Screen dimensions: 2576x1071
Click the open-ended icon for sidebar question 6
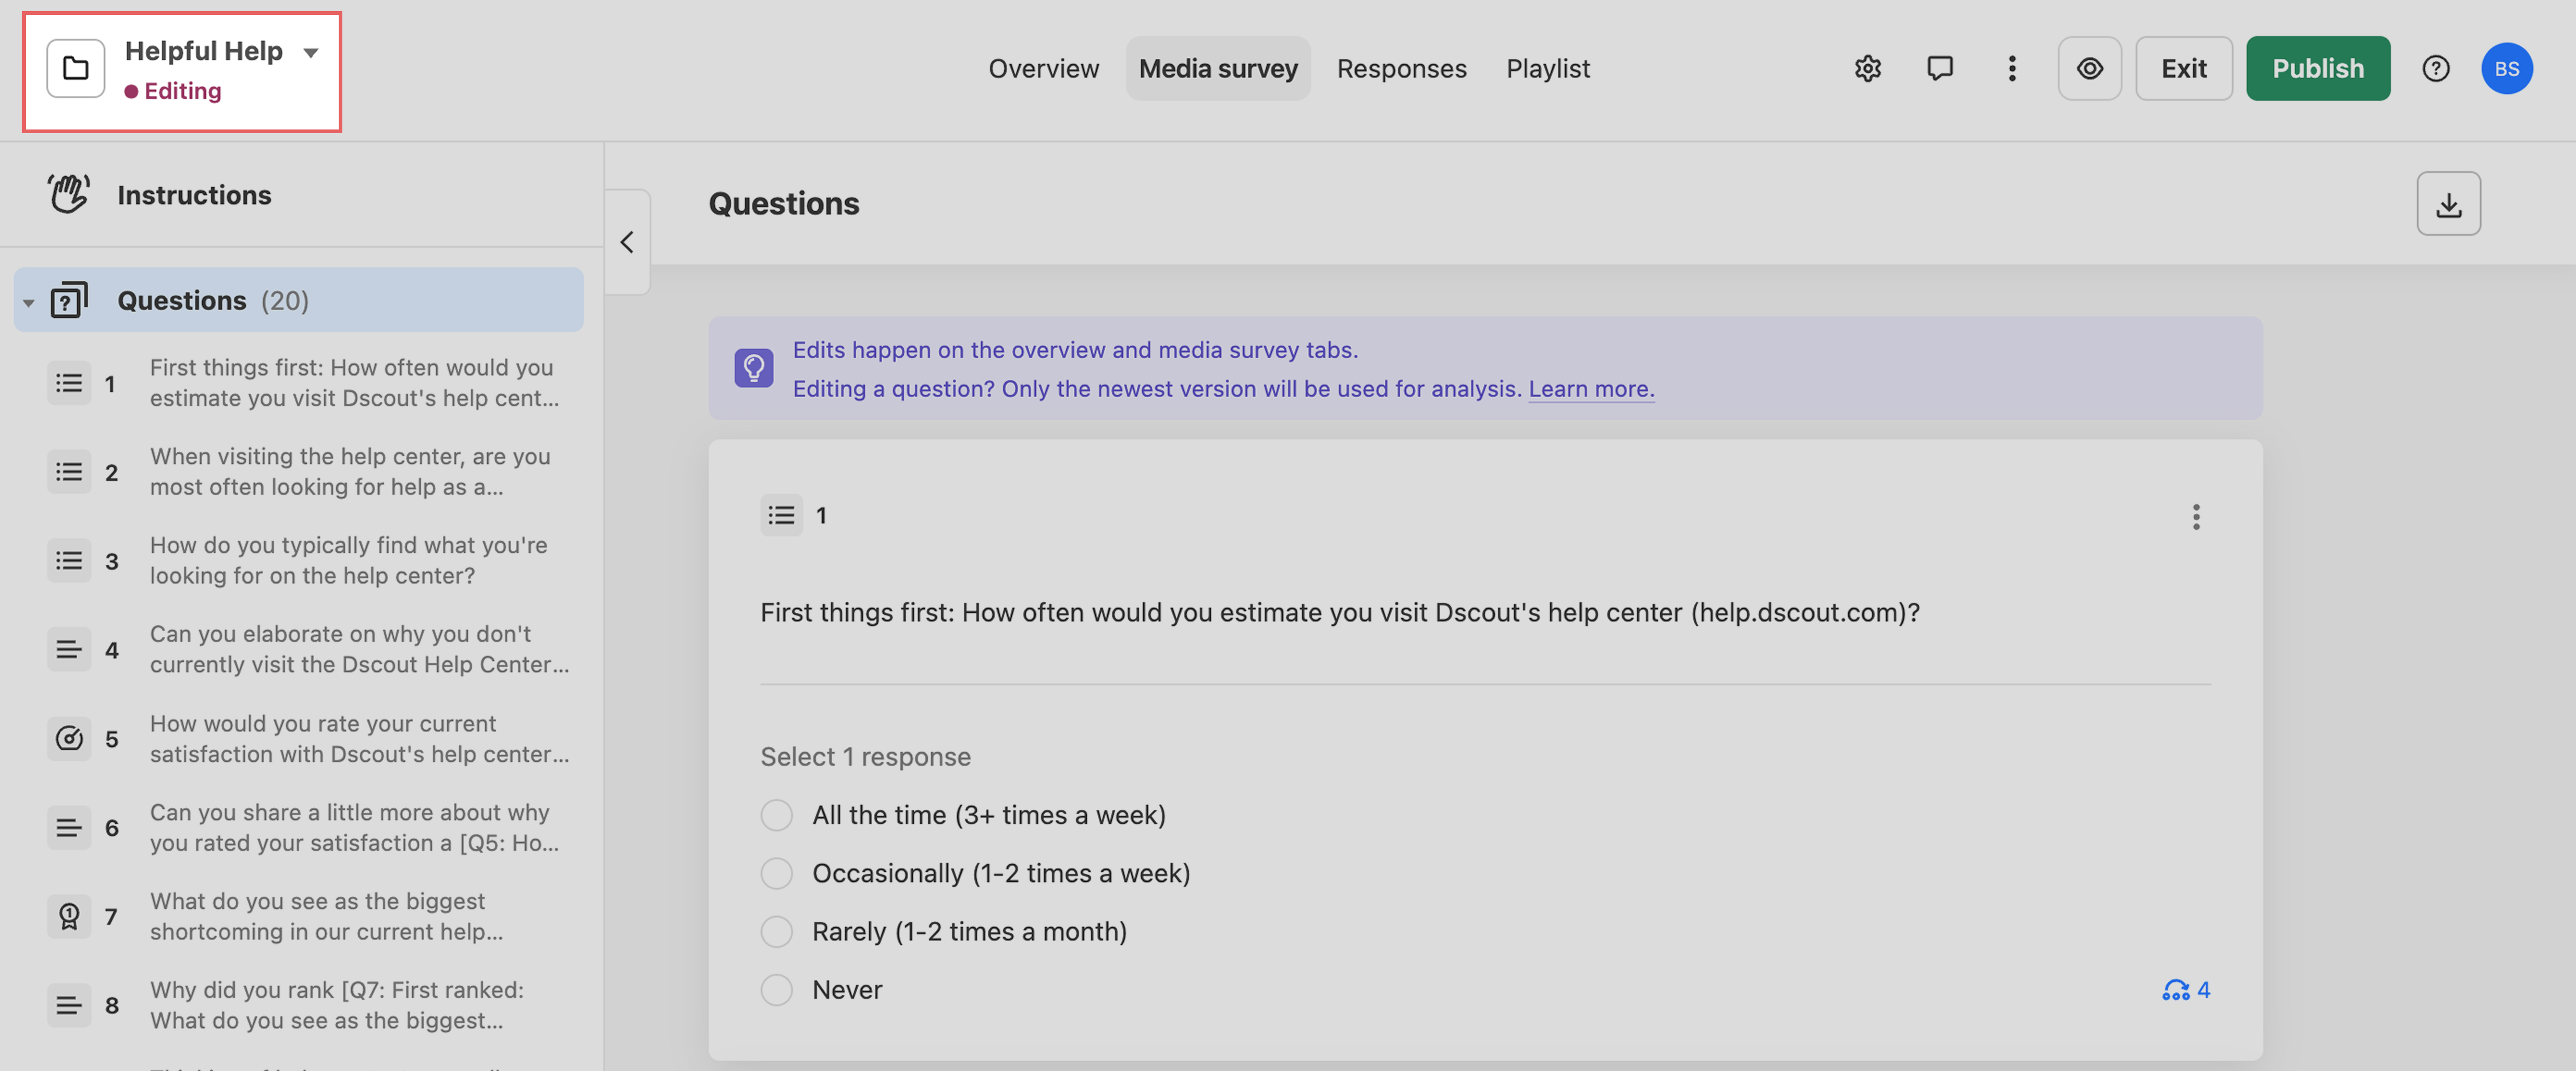point(69,828)
